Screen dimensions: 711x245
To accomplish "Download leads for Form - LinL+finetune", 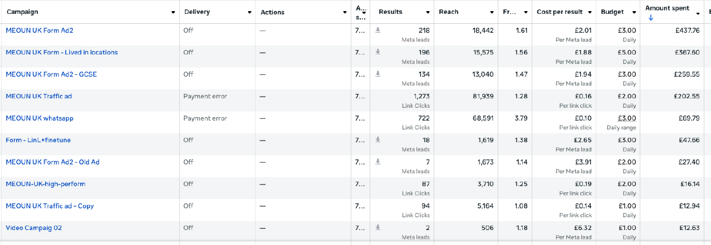I will pos(378,139).
